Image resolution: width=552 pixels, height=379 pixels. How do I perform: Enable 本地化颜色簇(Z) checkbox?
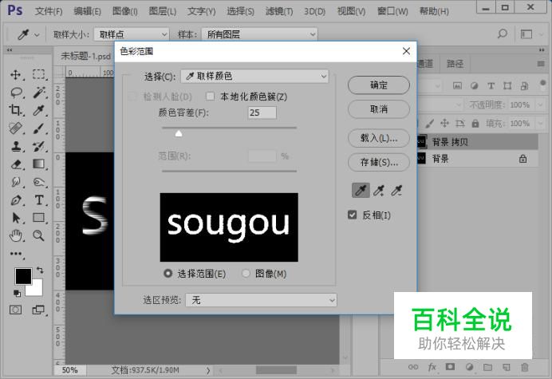(210, 97)
